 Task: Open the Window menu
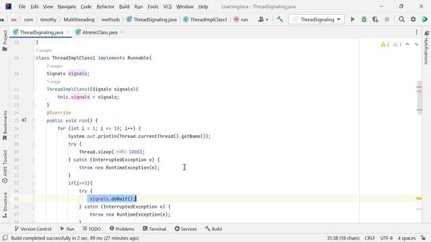[x=185, y=7]
